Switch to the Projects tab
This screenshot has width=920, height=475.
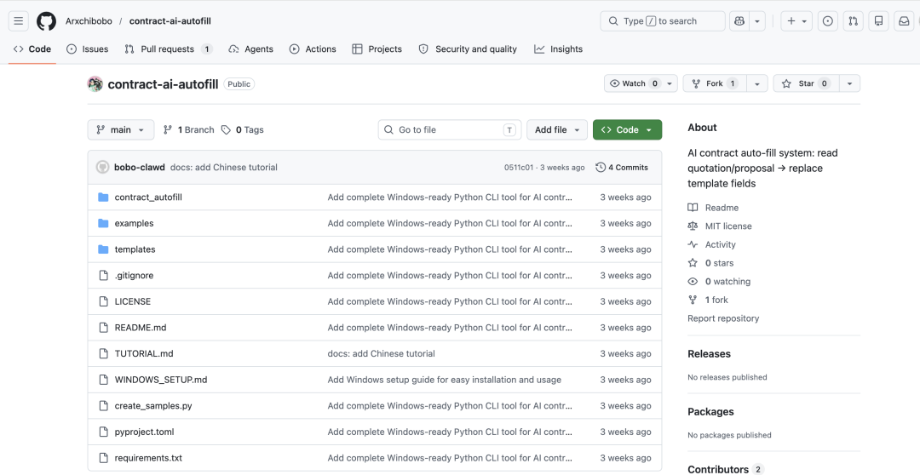click(x=377, y=49)
